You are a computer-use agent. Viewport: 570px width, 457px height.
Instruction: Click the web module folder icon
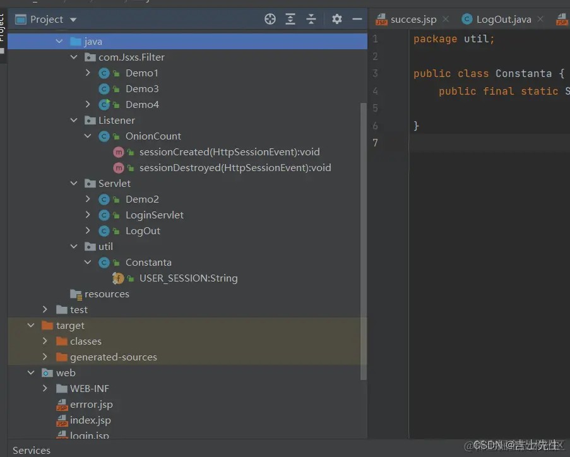click(47, 372)
